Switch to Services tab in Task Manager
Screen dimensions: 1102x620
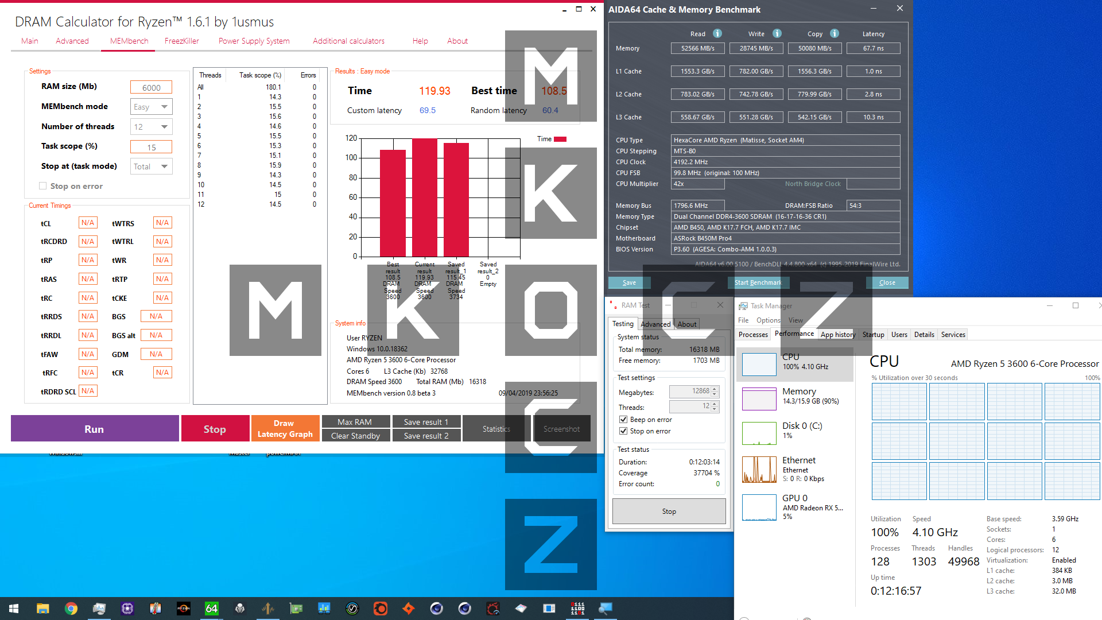(953, 335)
